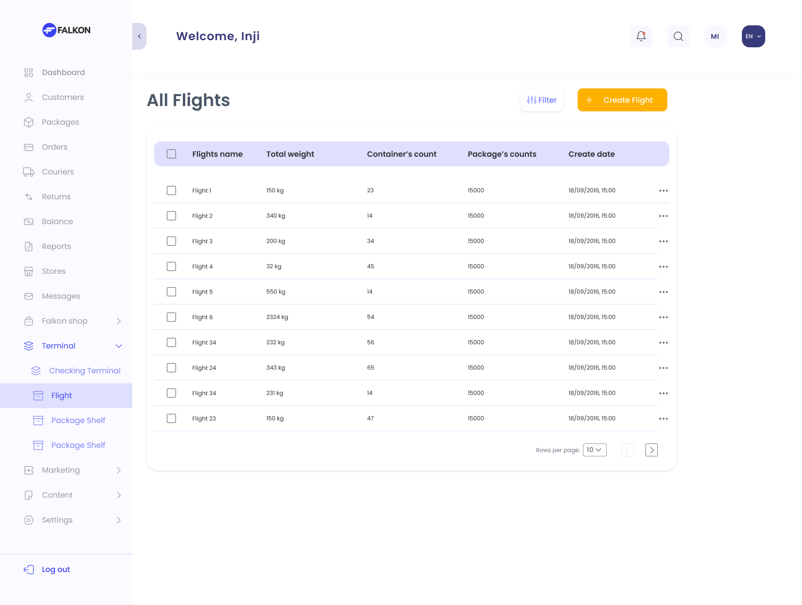Open more options for Flight 1
Screen dimensions: 802x605
(663, 191)
